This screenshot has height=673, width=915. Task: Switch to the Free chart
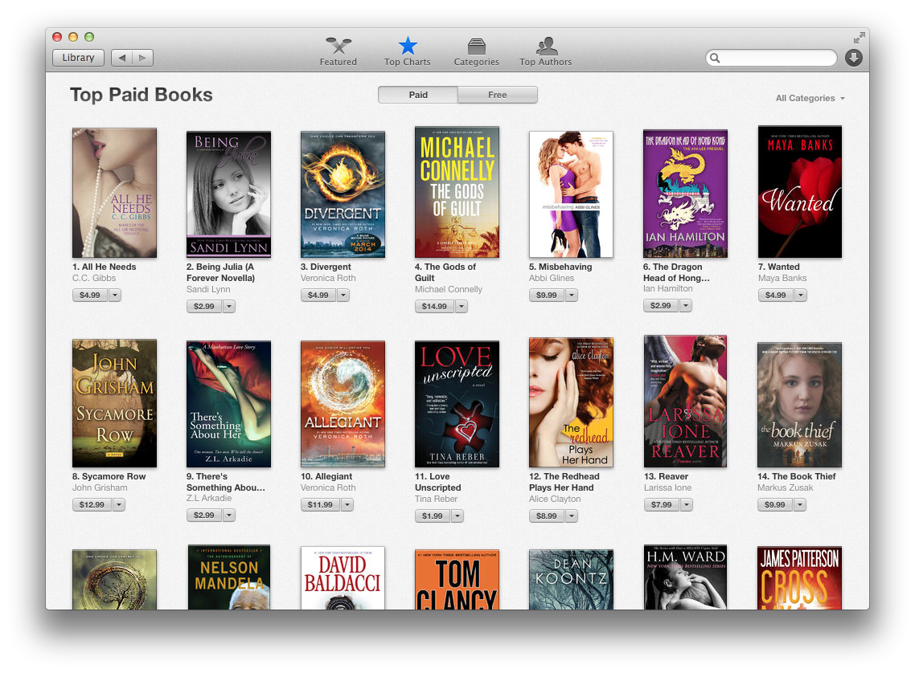(497, 95)
